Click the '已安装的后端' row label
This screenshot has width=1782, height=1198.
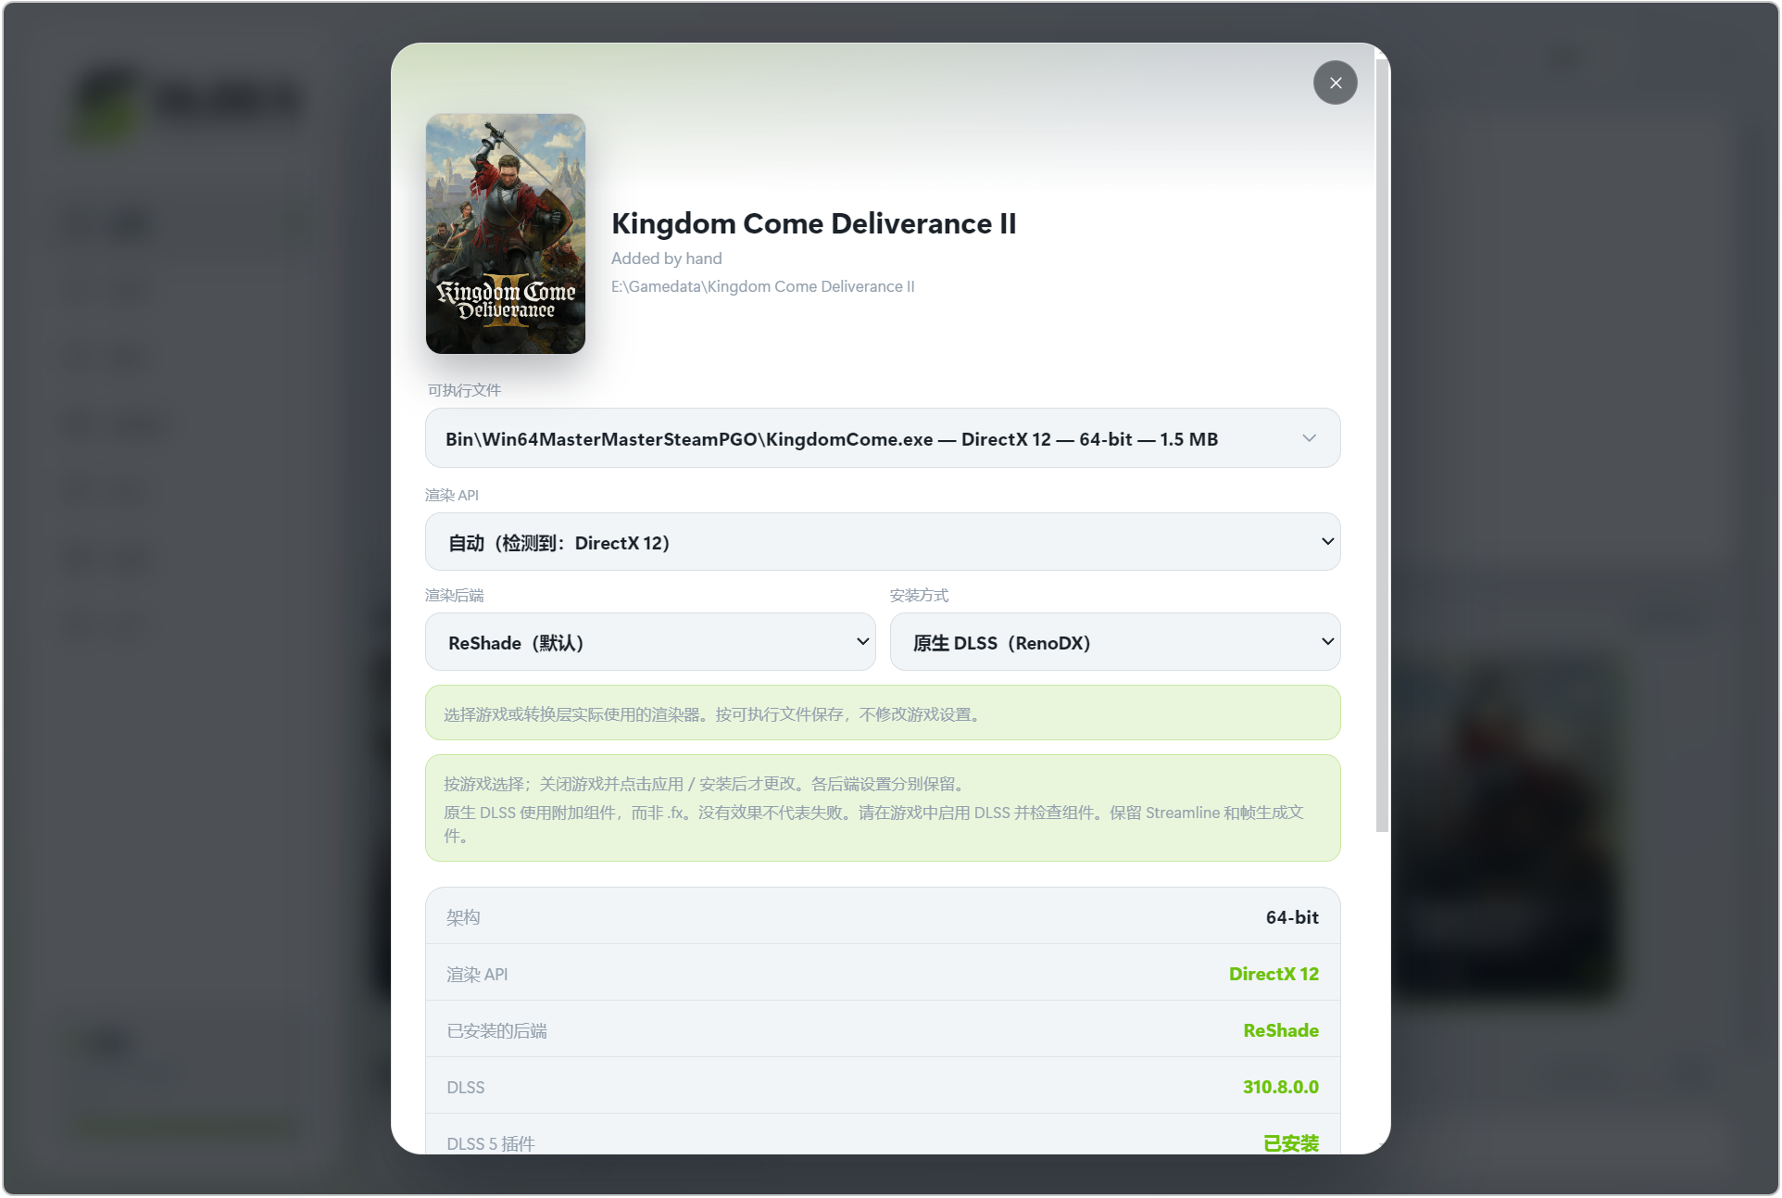click(496, 1030)
